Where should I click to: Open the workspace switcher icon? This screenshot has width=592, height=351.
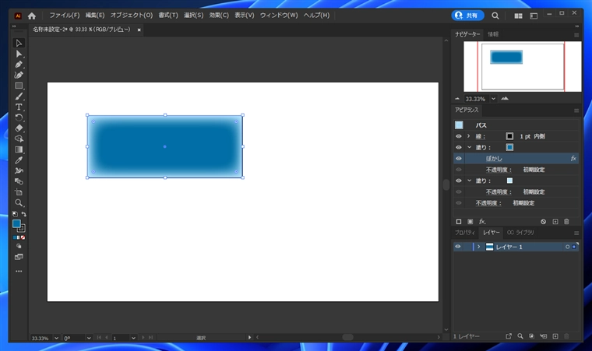534,16
